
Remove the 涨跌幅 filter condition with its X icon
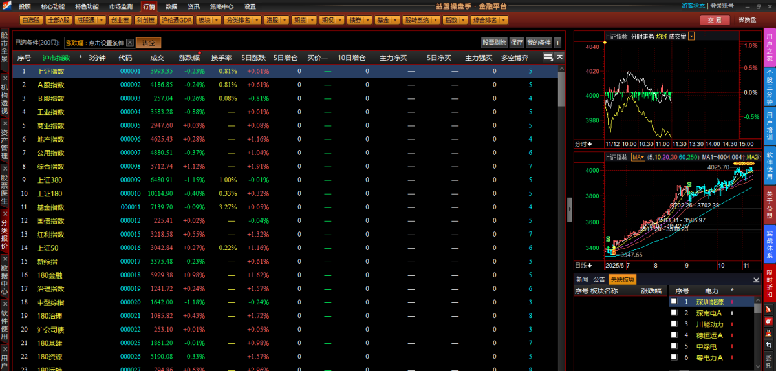pos(130,43)
